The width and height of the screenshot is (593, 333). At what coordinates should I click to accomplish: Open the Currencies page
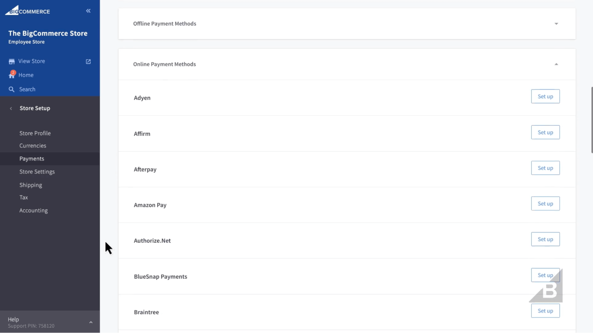[x=33, y=146]
